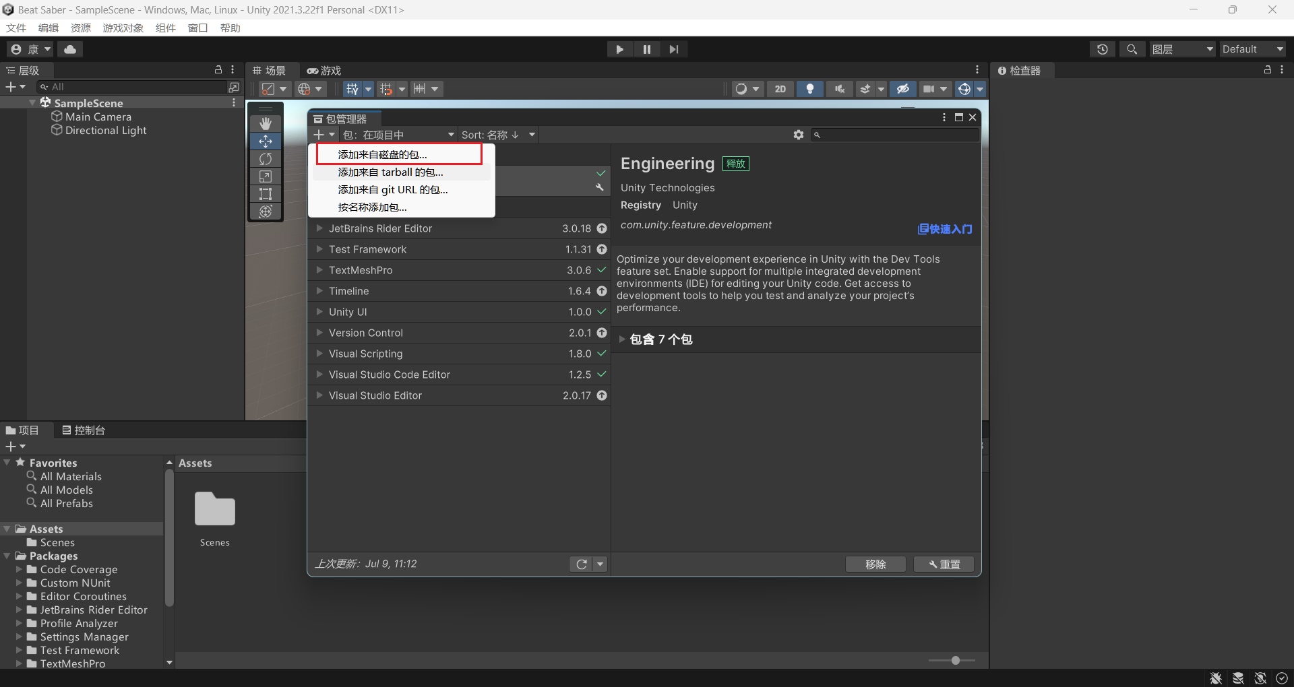The width and height of the screenshot is (1294, 687).
Task: Expand the 包含 7 个包 section
Action: [622, 339]
